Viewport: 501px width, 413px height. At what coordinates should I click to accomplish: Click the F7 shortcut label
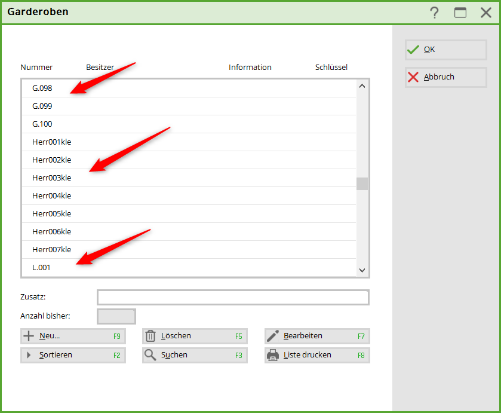361,336
